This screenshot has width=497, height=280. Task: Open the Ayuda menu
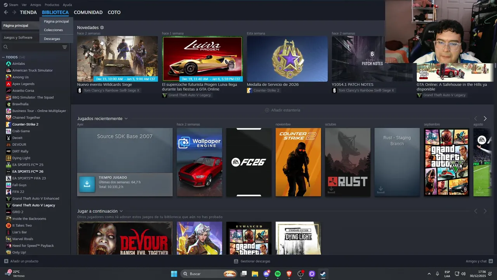point(67,5)
